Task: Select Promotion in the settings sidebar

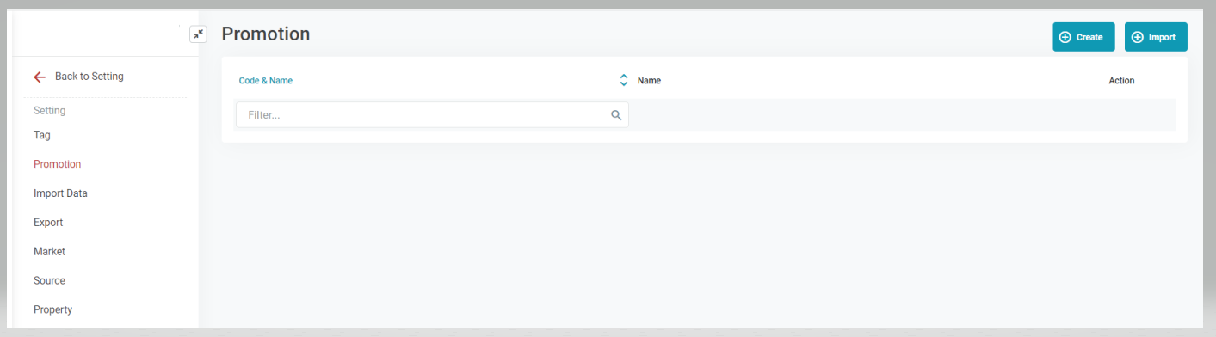Action: [x=58, y=164]
